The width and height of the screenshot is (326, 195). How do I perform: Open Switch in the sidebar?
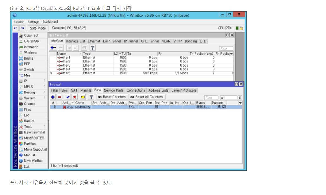(x=29, y=69)
